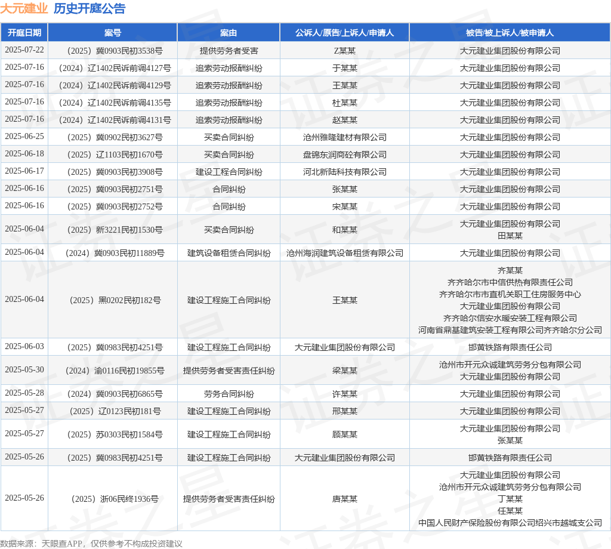The height and width of the screenshot is (549, 611).
Task: Click the 数据来源 天眼查APP footer note
Action: point(91,543)
